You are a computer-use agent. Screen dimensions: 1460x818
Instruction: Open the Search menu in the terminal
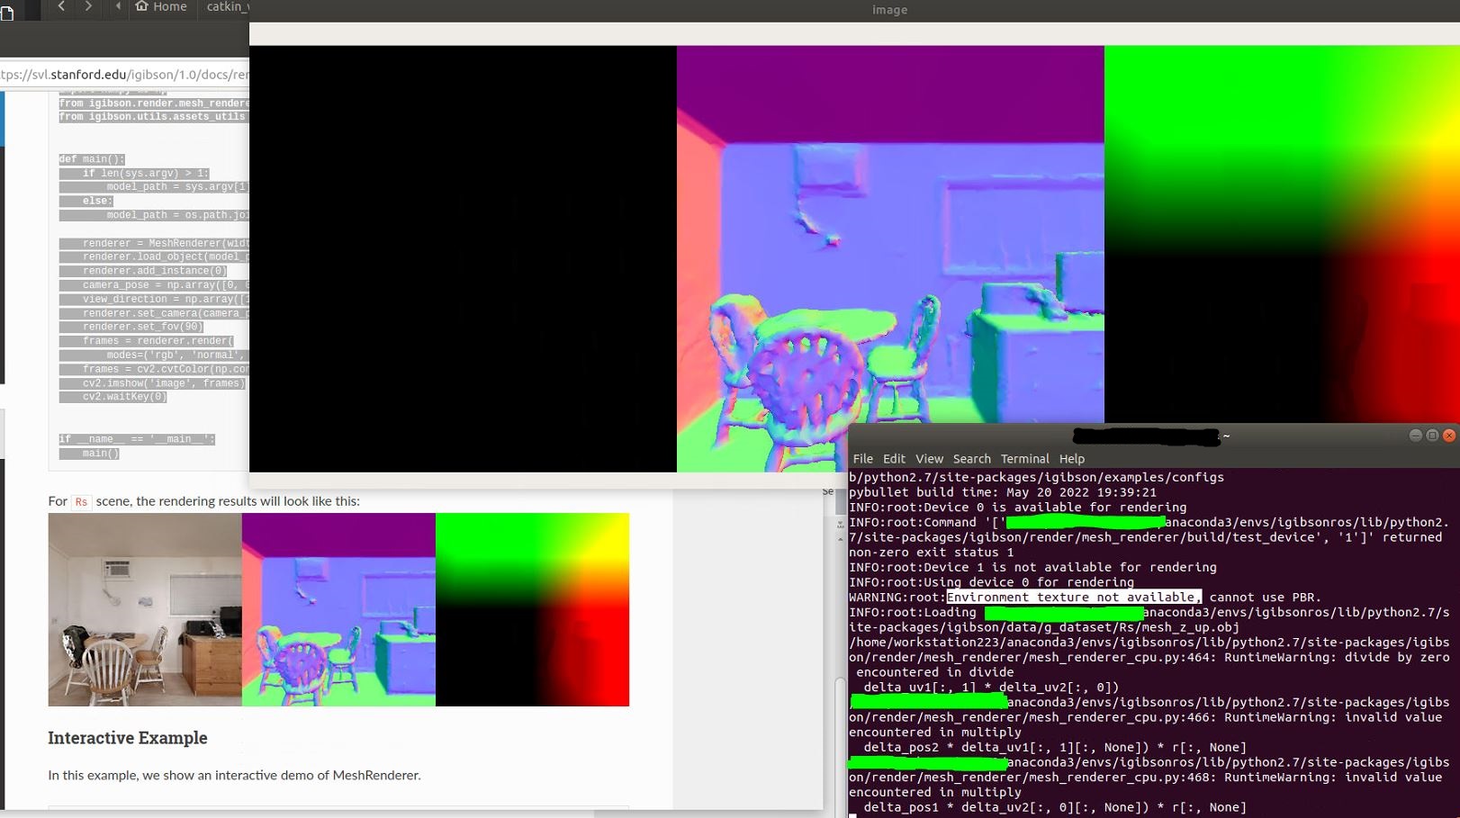971,458
